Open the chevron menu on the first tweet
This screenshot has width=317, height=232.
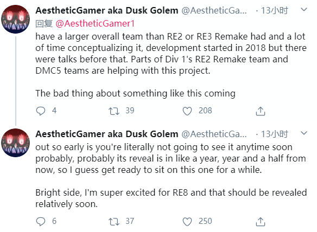pos(304,10)
